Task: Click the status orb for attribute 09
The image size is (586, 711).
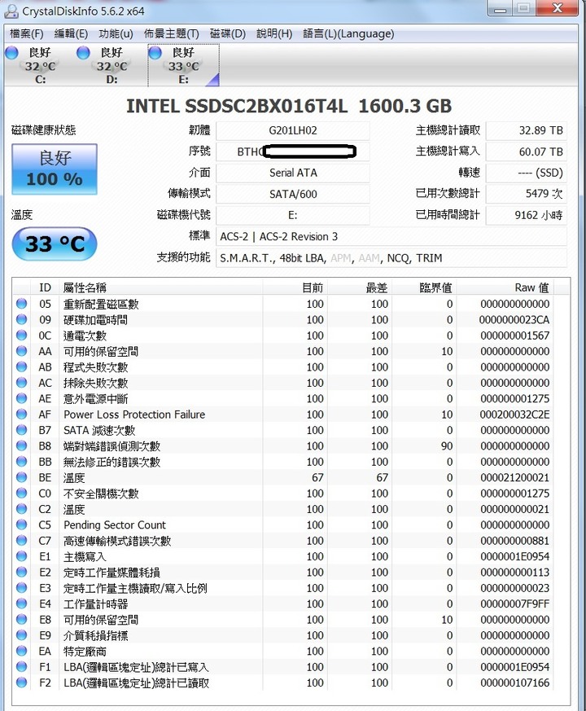Action: coord(21,319)
